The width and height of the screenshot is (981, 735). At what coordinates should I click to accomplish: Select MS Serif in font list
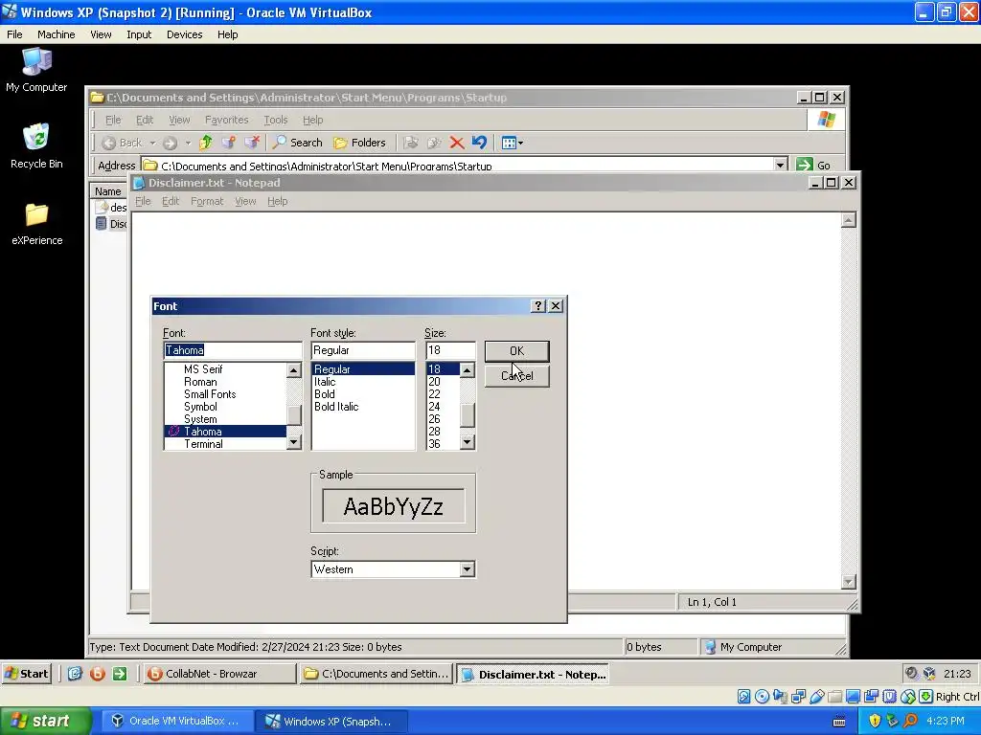coord(203,369)
